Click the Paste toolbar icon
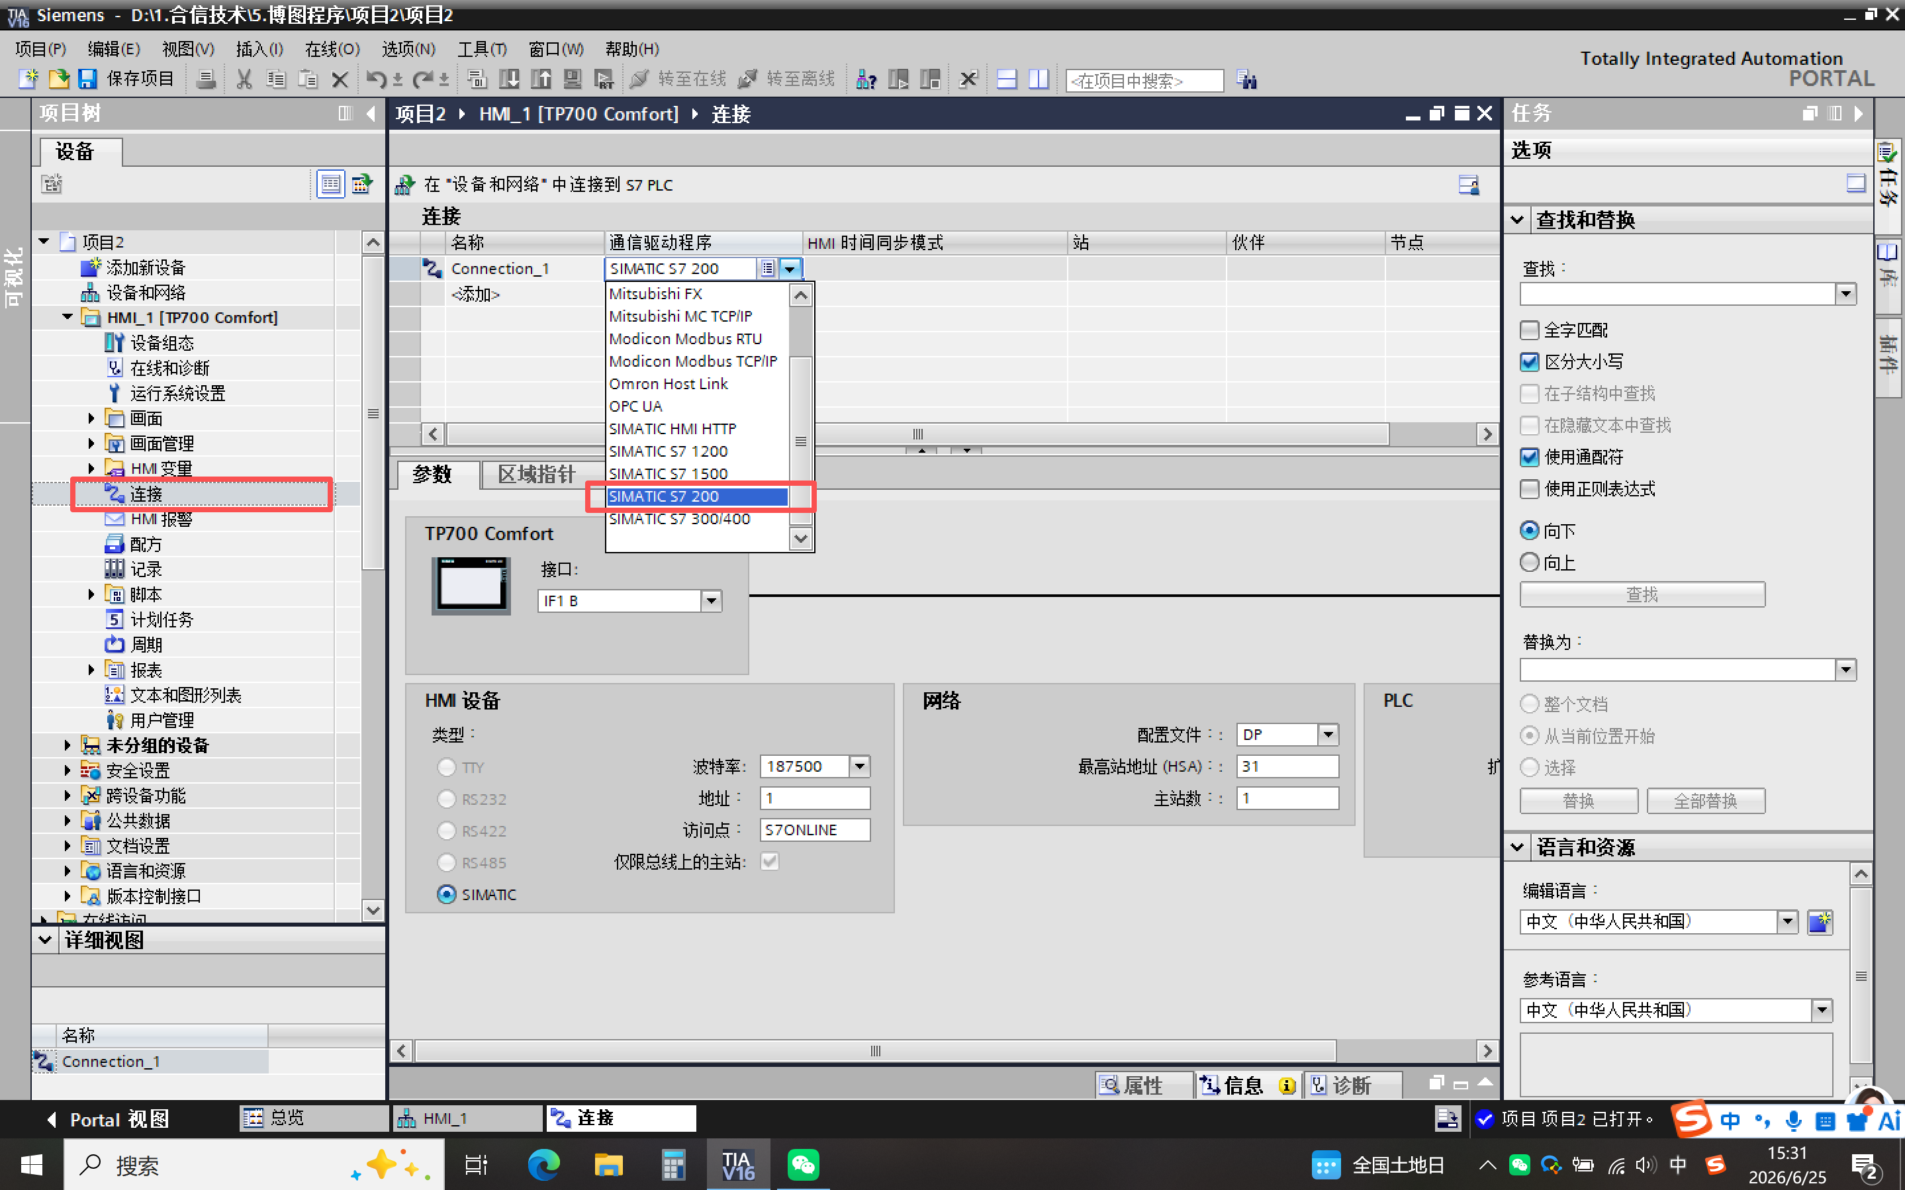 [308, 79]
